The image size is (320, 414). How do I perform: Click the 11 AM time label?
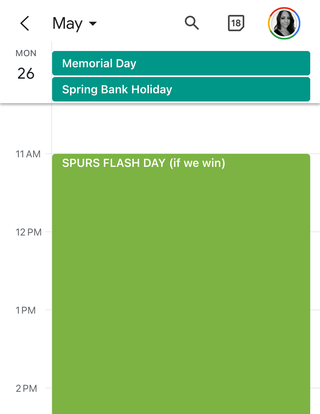(x=28, y=154)
